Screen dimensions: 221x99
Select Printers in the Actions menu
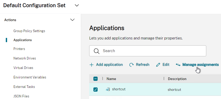19,49
